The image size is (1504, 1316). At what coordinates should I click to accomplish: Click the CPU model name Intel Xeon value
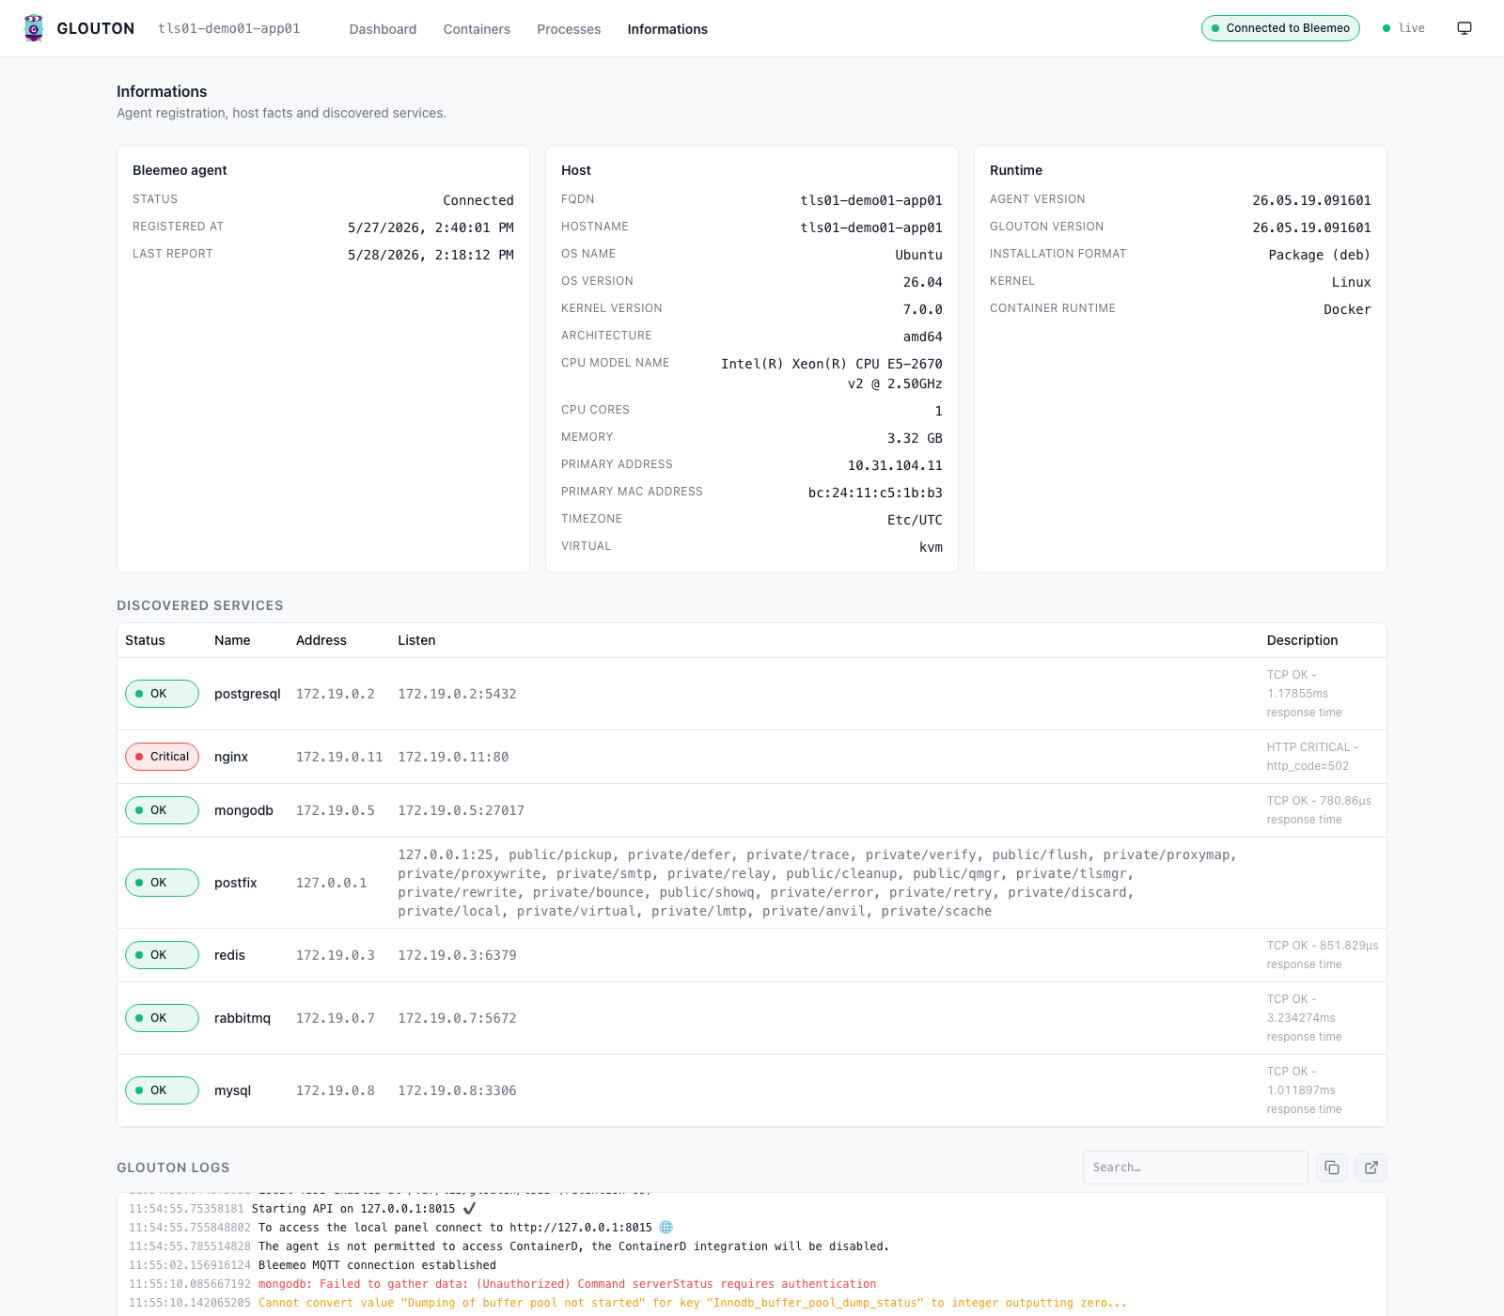coord(831,373)
